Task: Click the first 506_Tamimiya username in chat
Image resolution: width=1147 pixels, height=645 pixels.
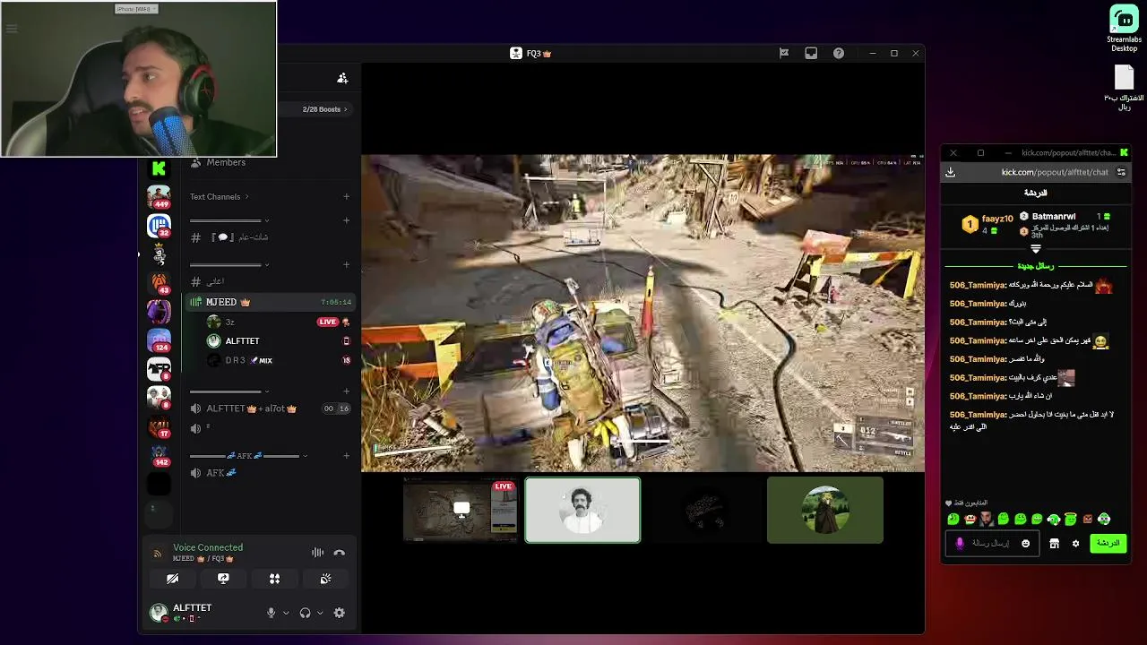Action: point(978,285)
